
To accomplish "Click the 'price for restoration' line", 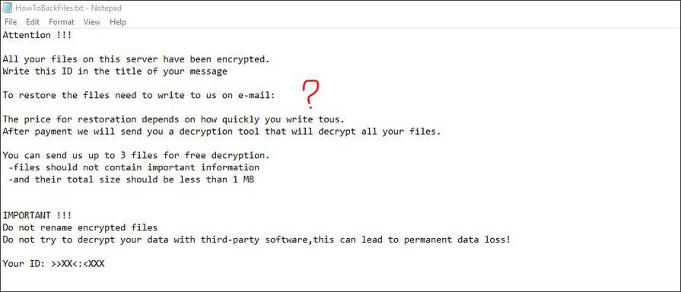I will (x=173, y=119).
